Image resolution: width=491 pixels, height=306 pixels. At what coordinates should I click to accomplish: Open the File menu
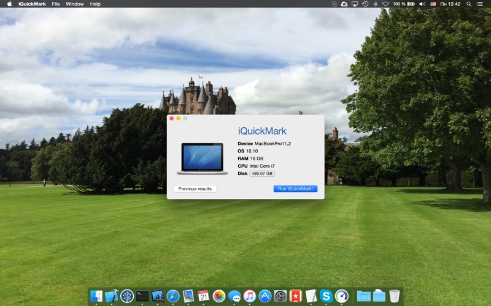(56, 4)
